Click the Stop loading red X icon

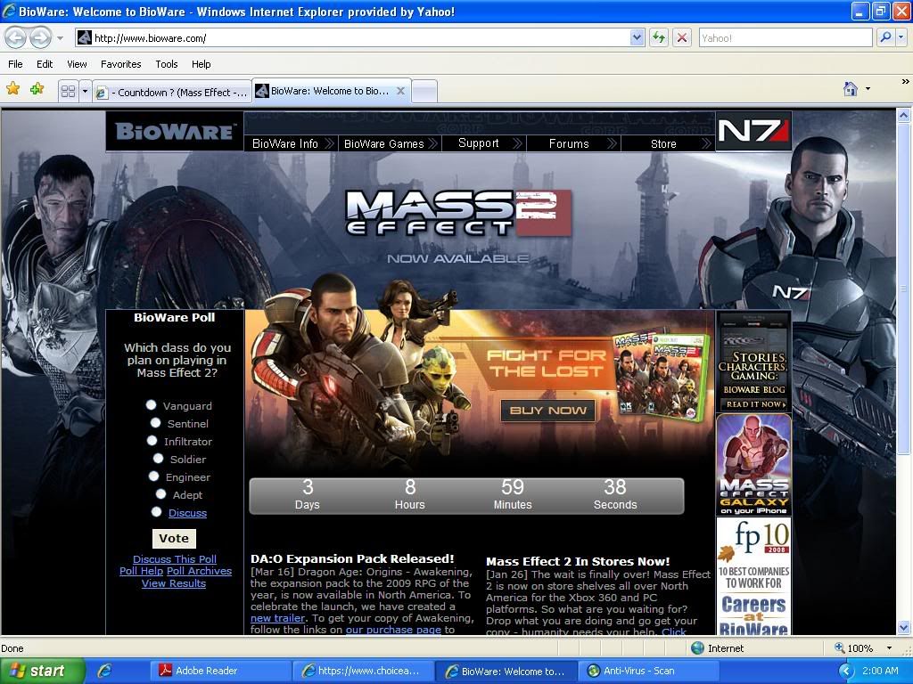pyautogui.click(x=682, y=37)
